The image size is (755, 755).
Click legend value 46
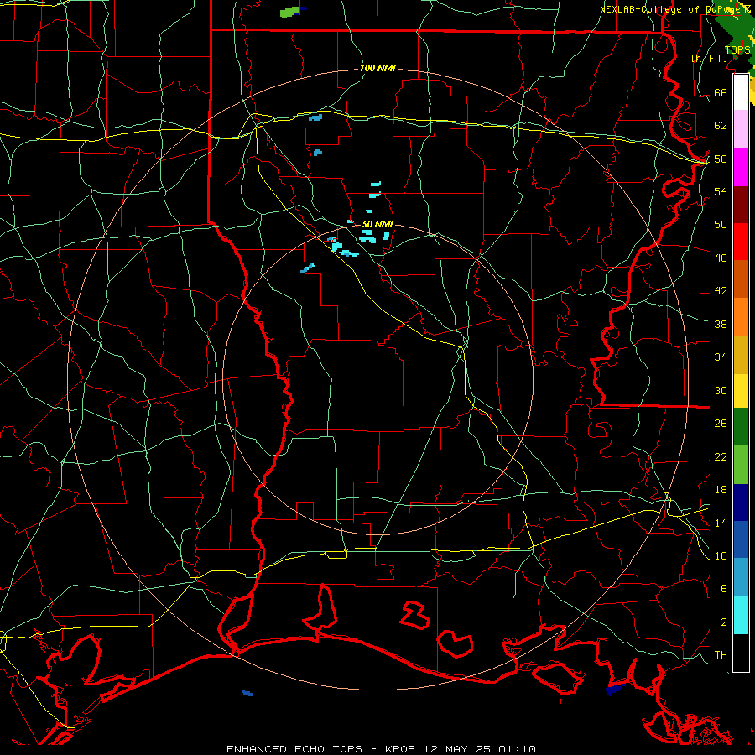point(721,258)
